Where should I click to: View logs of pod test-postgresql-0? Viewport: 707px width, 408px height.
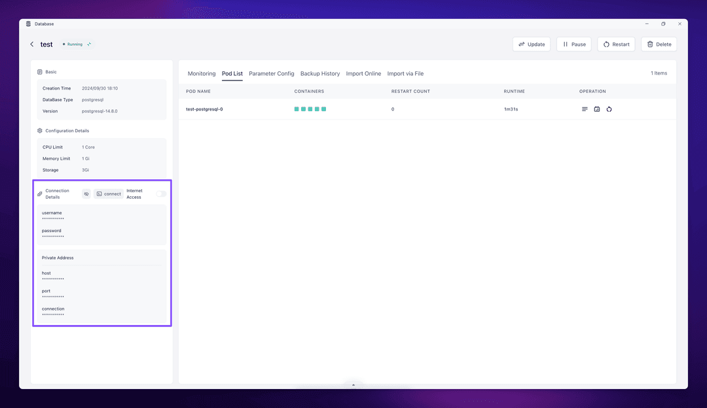click(x=585, y=109)
